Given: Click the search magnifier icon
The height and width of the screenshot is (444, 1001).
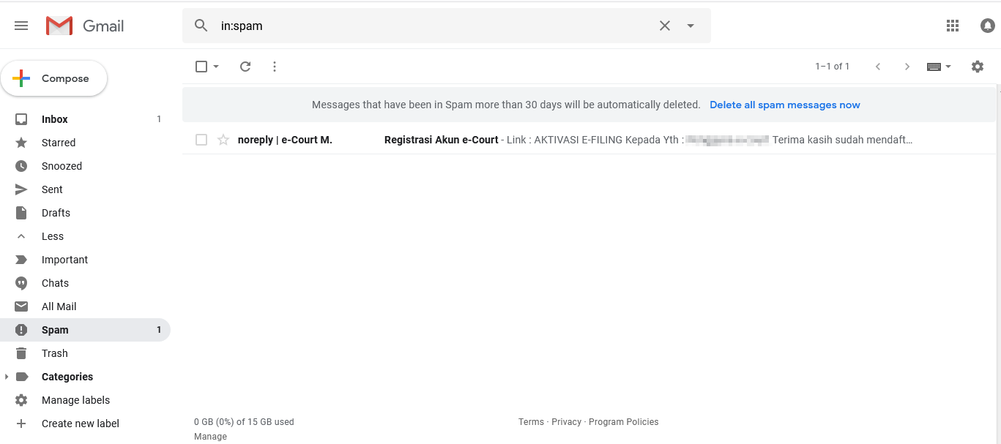Looking at the screenshot, I should tap(201, 26).
